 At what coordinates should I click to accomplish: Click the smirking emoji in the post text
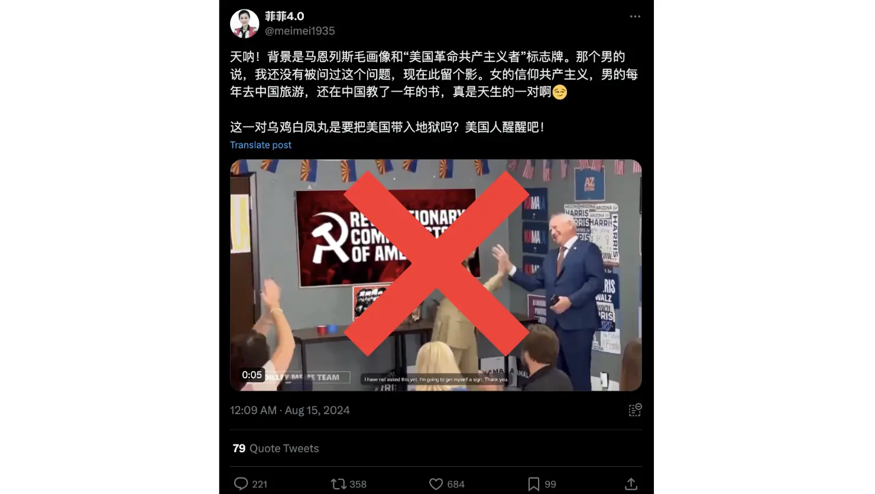coord(559,92)
